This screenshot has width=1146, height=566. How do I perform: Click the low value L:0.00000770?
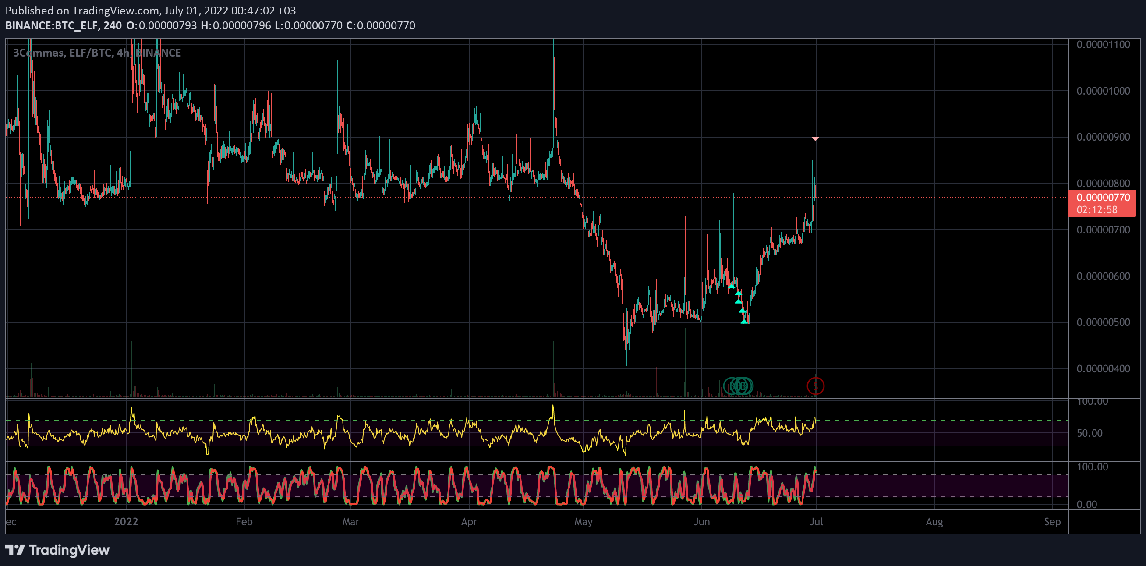308,25
